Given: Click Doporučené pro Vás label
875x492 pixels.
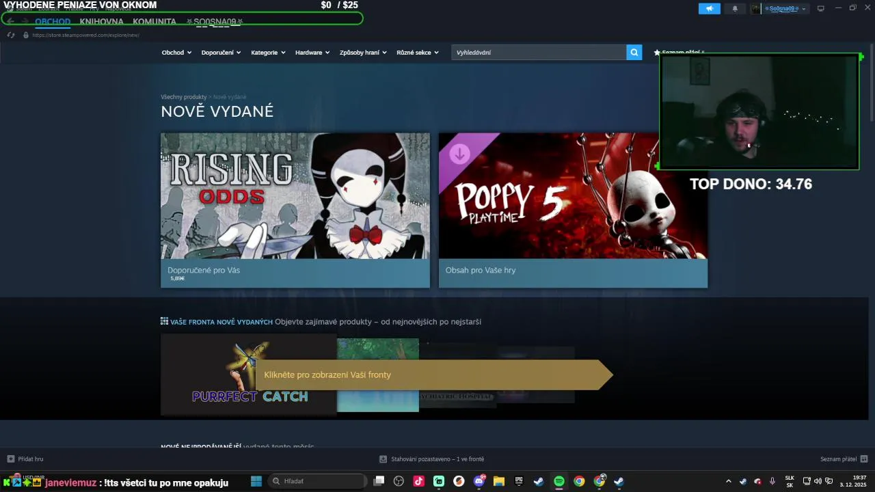Looking at the screenshot, I should (x=204, y=270).
